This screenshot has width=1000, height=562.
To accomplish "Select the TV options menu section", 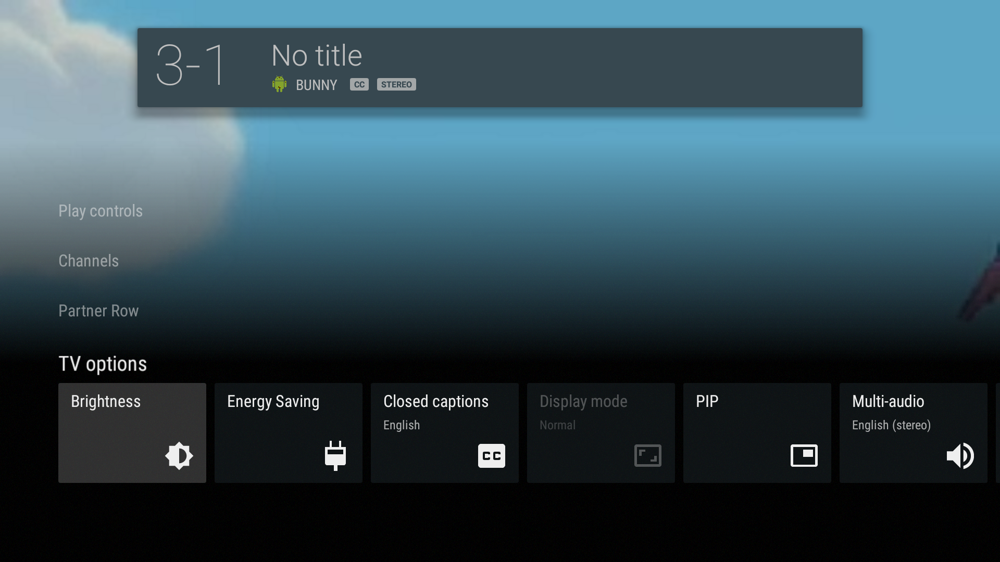I will (102, 364).
